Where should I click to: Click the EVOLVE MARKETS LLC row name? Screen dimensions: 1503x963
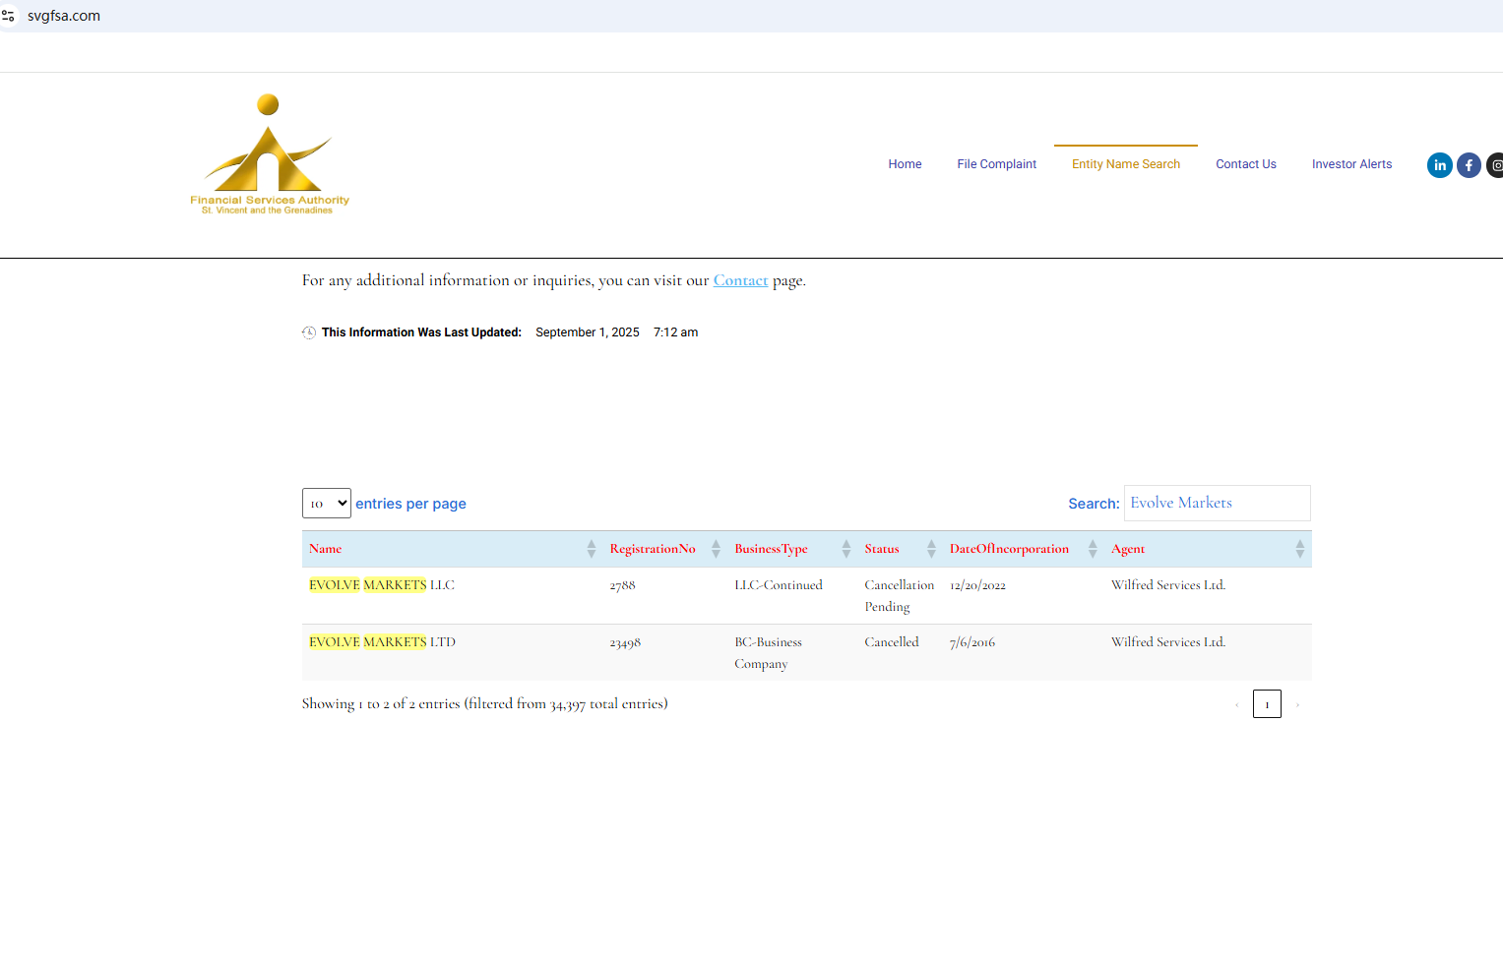[x=382, y=585]
